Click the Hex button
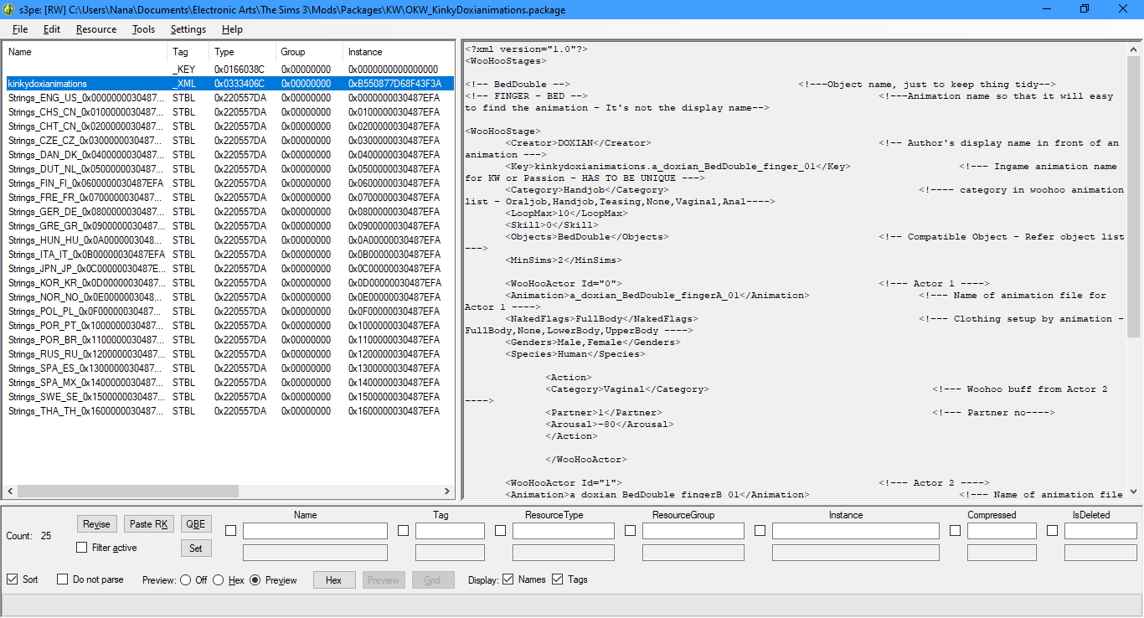The height and width of the screenshot is (618, 1144). (334, 580)
